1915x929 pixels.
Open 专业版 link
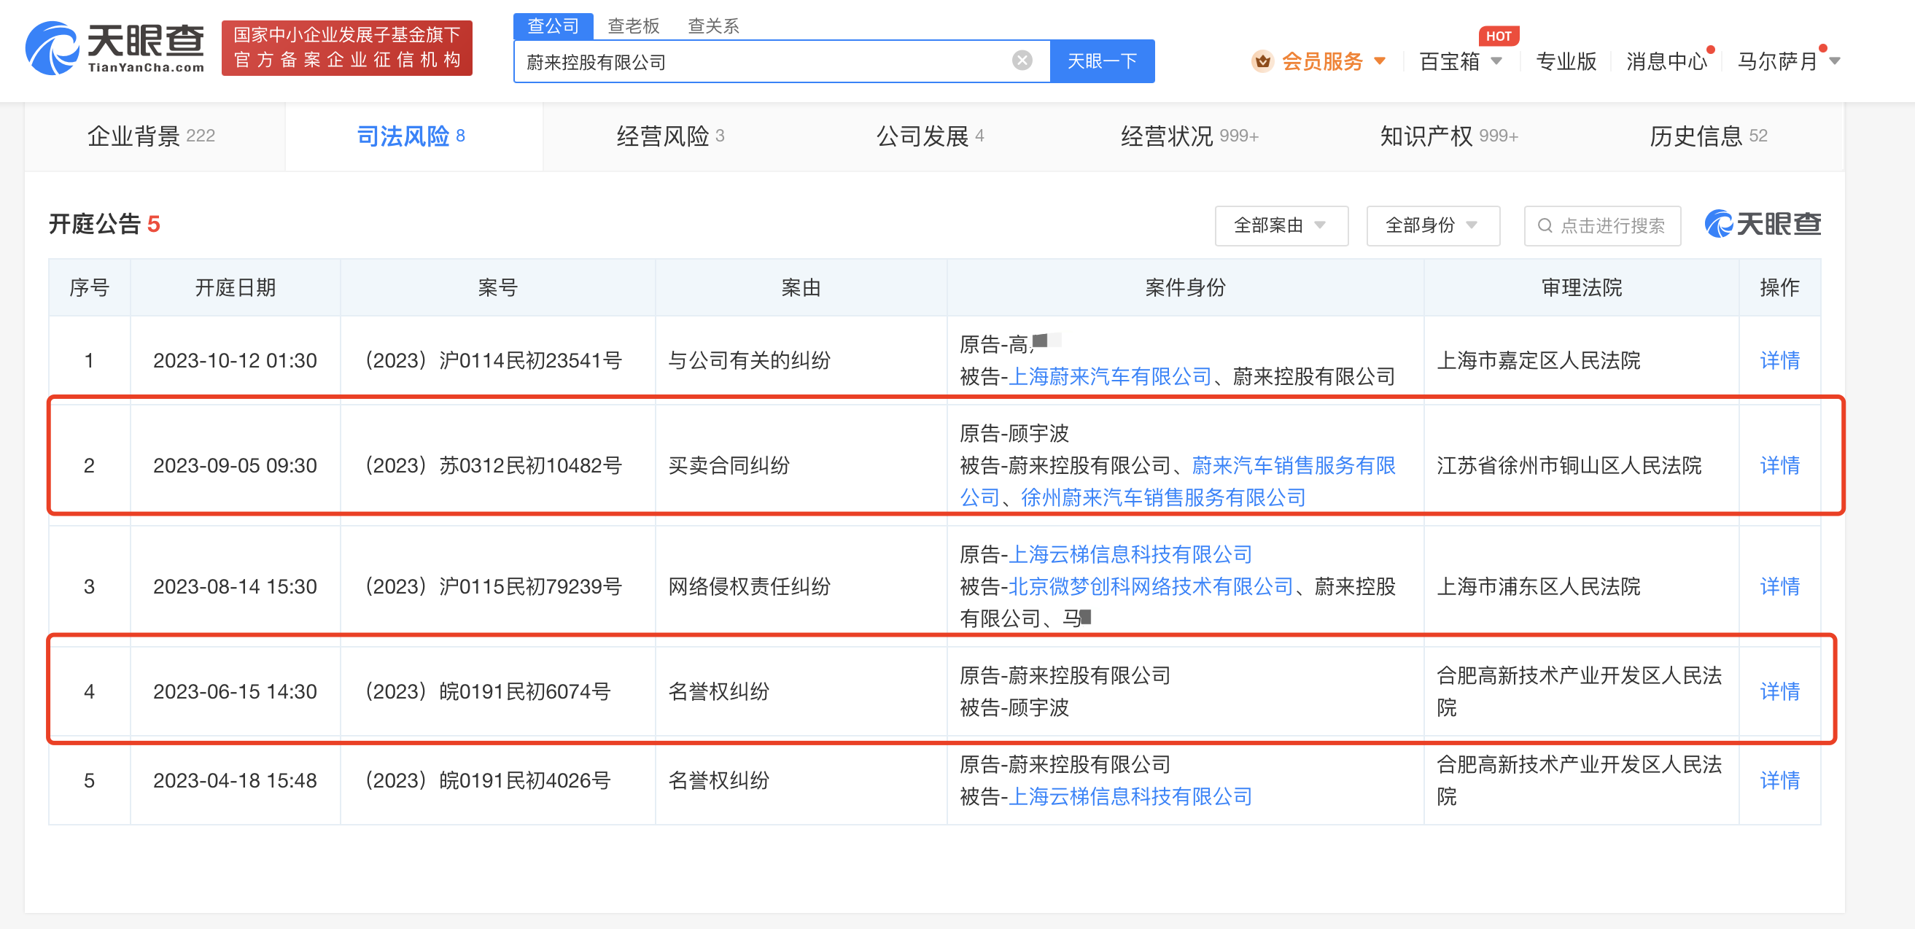point(1566,61)
